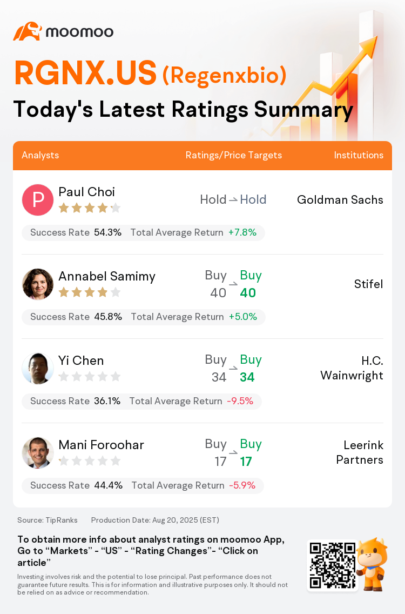The image size is (405, 614).
Task: Select the Analysts column header
Action: 40,156
